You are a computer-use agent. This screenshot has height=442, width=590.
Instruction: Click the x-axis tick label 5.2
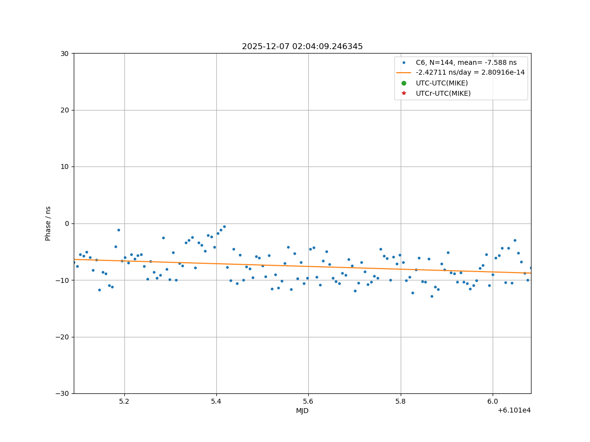click(x=124, y=401)
